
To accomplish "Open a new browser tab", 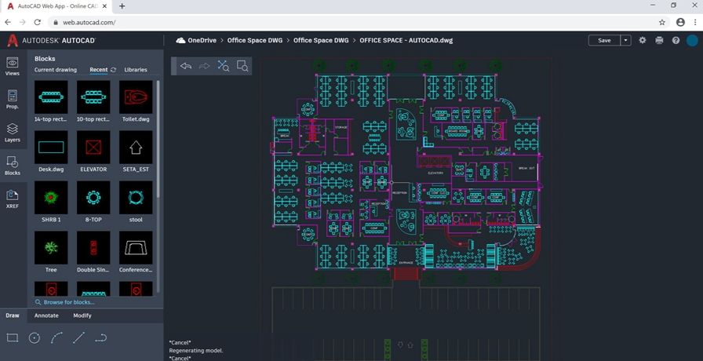I will [122, 6].
